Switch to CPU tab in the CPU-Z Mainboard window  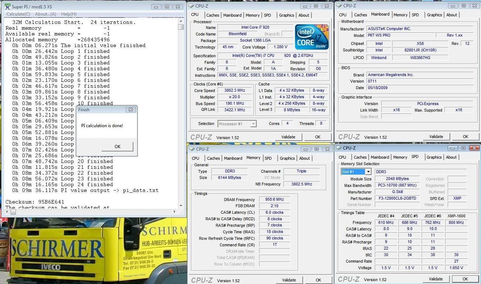[343, 15]
